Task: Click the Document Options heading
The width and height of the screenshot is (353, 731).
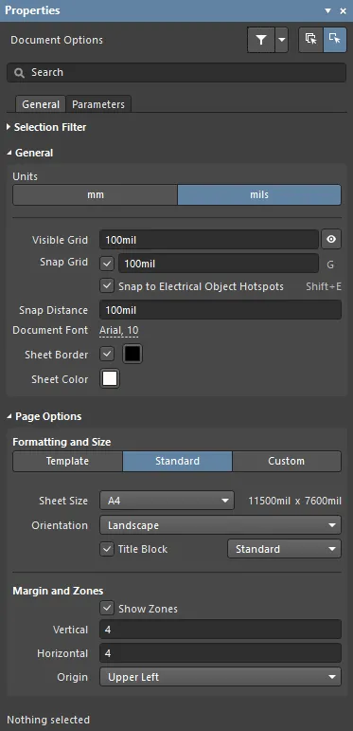Action: [x=57, y=40]
